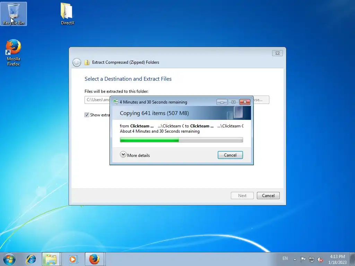
Task: Cancel the file copy operation
Action: point(230,155)
